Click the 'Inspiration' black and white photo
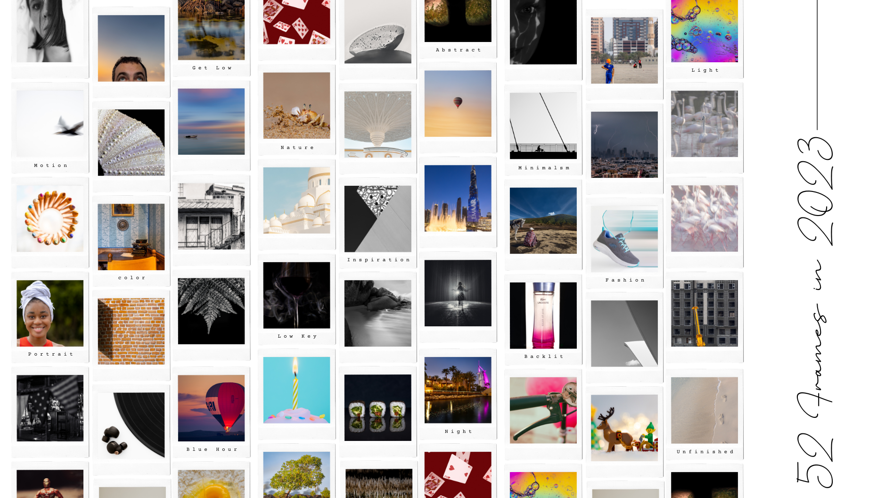 click(377, 219)
